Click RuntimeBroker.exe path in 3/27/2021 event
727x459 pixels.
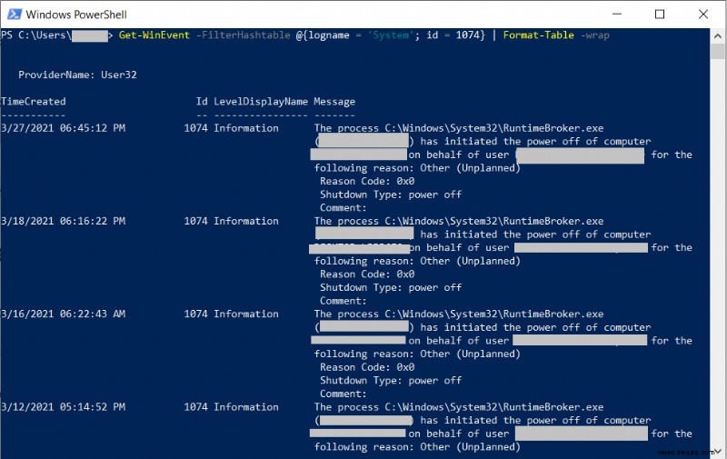coord(494,128)
